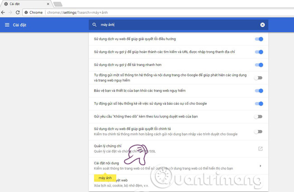
Task: Go forward to next page
Action: click(x=10, y=12)
